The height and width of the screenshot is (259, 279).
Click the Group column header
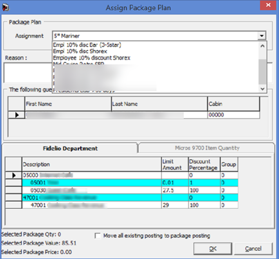pyautogui.click(x=229, y=164)
